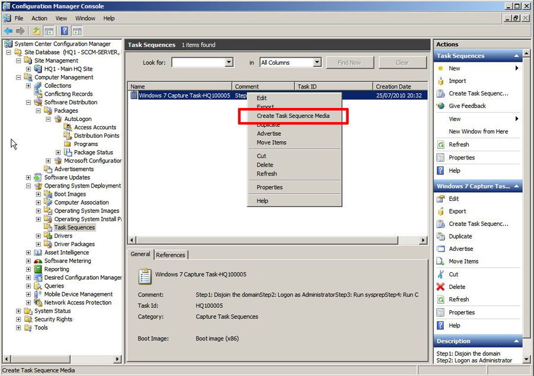Click the tree pane's horizontal scrollbar right arrow
Image resolution: width=534 pixels, height=376 pixels.
117,359
